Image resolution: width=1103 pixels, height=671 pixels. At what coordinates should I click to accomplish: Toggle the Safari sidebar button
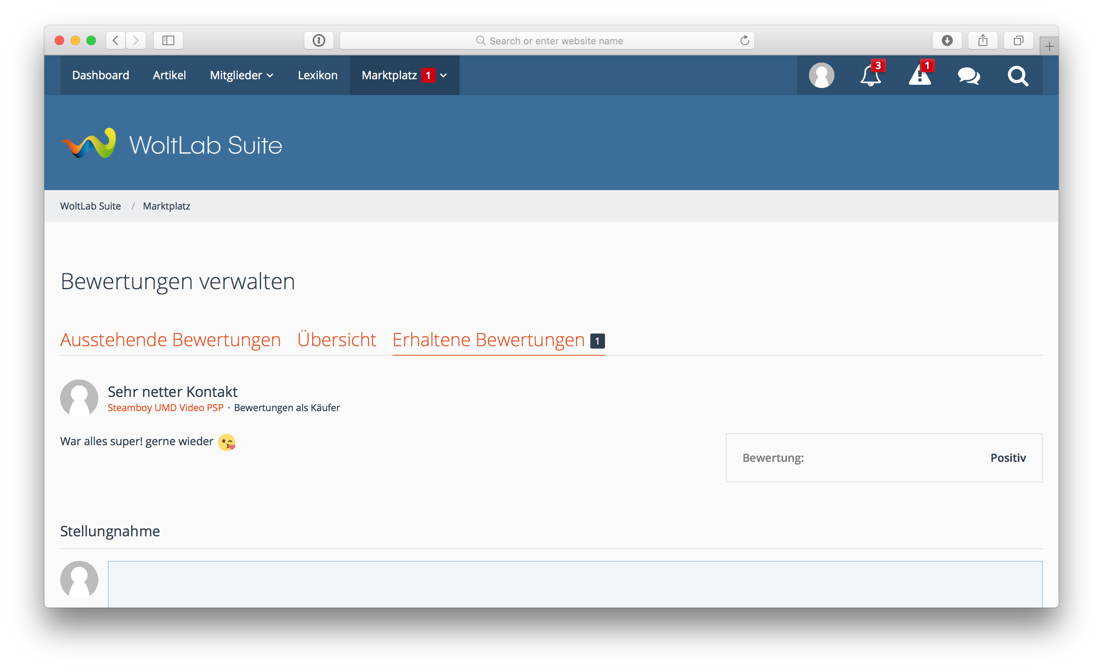coord(168,41)
